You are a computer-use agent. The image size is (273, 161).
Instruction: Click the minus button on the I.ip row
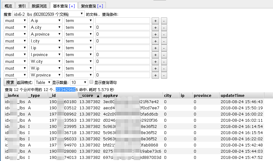[x=164, y=48]
